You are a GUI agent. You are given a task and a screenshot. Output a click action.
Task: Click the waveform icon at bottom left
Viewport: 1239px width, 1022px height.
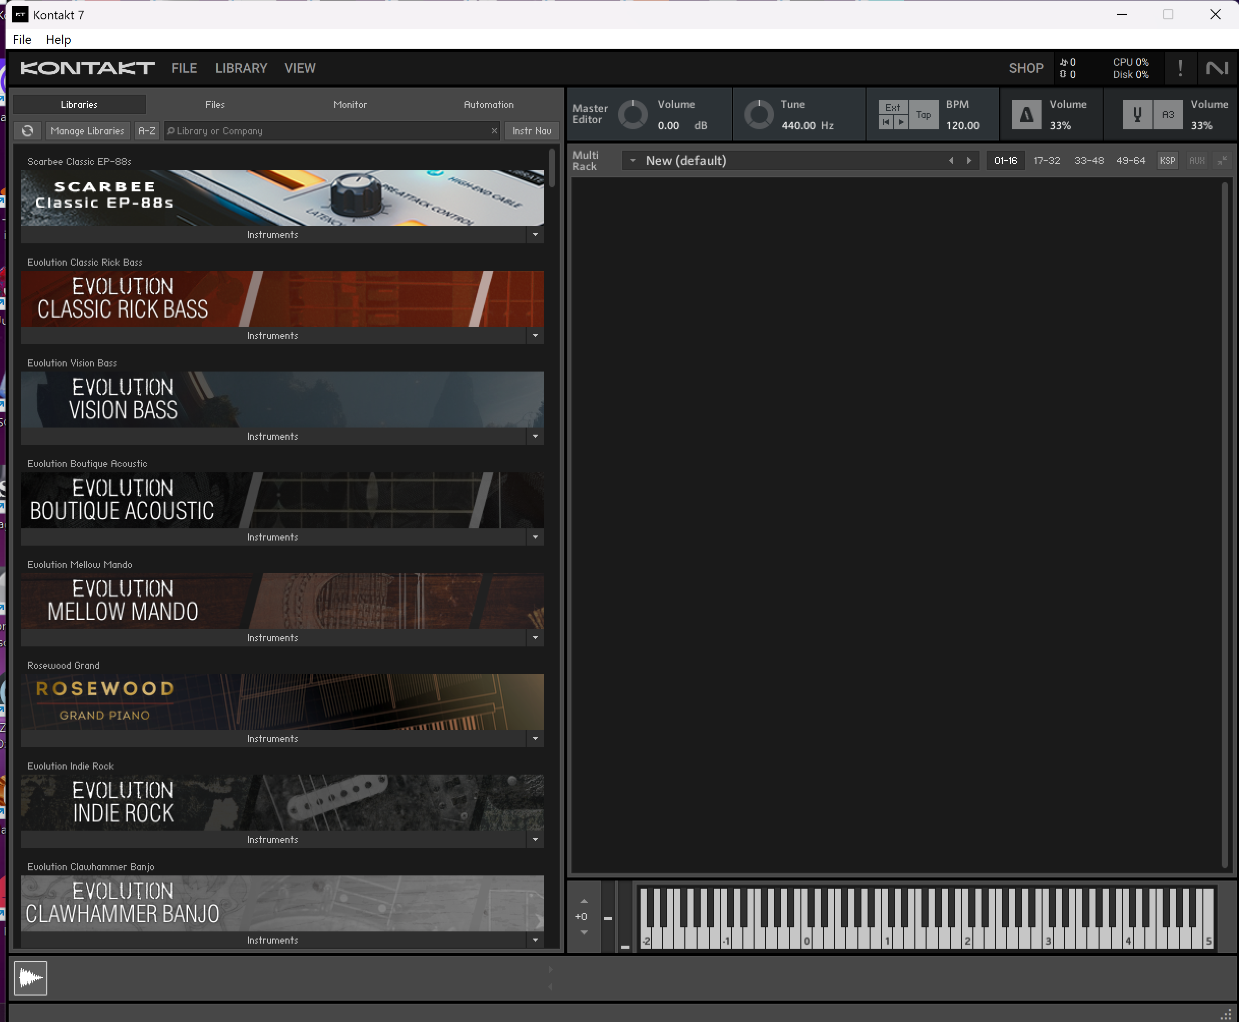(x=31, y=978)
